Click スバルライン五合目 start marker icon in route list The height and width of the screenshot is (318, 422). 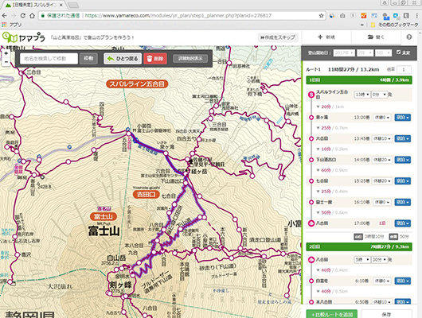coord(311,95)
